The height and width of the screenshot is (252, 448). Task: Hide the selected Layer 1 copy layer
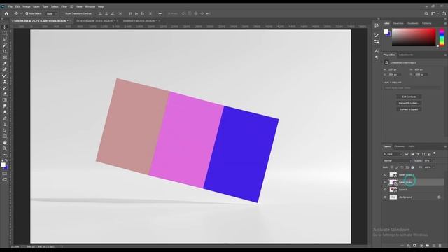[385, 182]
